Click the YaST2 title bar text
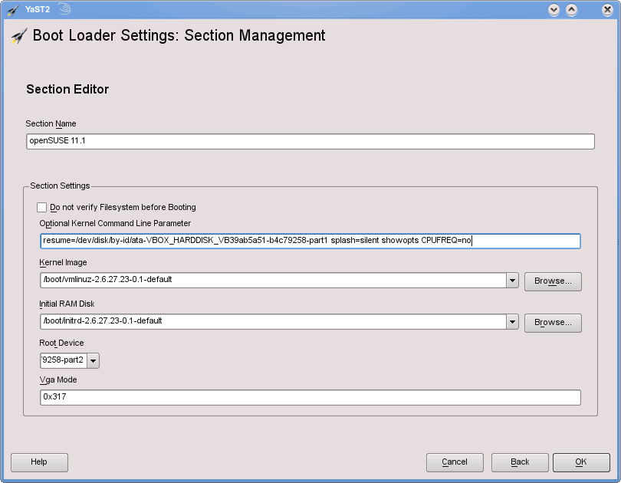The height and width of the screenshot is (483, 621). [38, 9]
